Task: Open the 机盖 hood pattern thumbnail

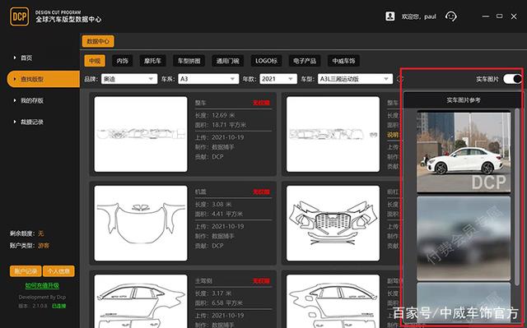Action: click(x=141, y=223)
